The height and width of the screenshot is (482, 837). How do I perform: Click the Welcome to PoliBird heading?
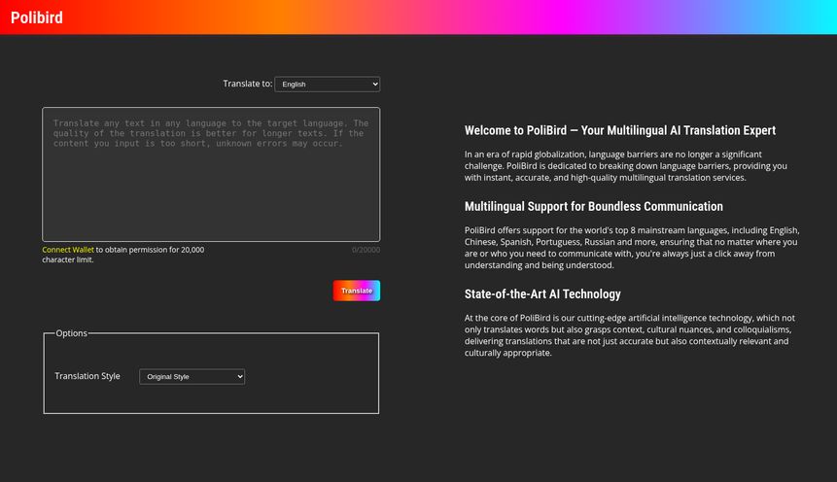coord(620,131)
